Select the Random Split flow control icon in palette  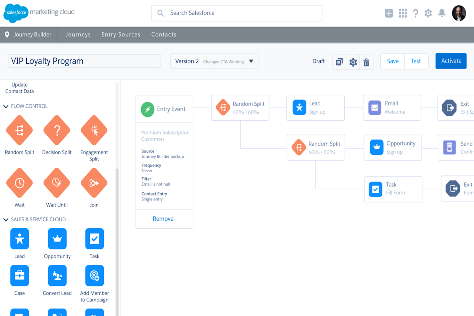pos(20,130)
